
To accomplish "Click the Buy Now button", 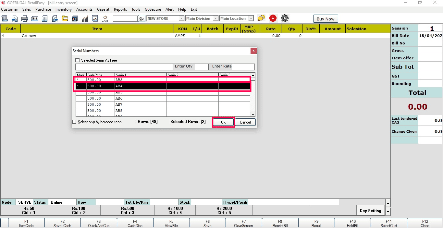I will (326, 19).
